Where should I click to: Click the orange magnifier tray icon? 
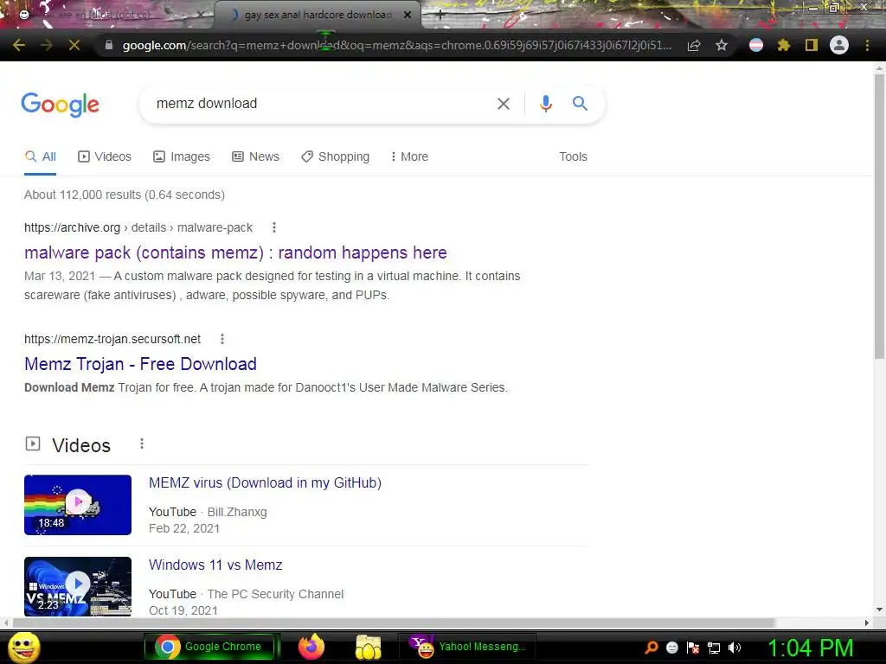(651, 648)
